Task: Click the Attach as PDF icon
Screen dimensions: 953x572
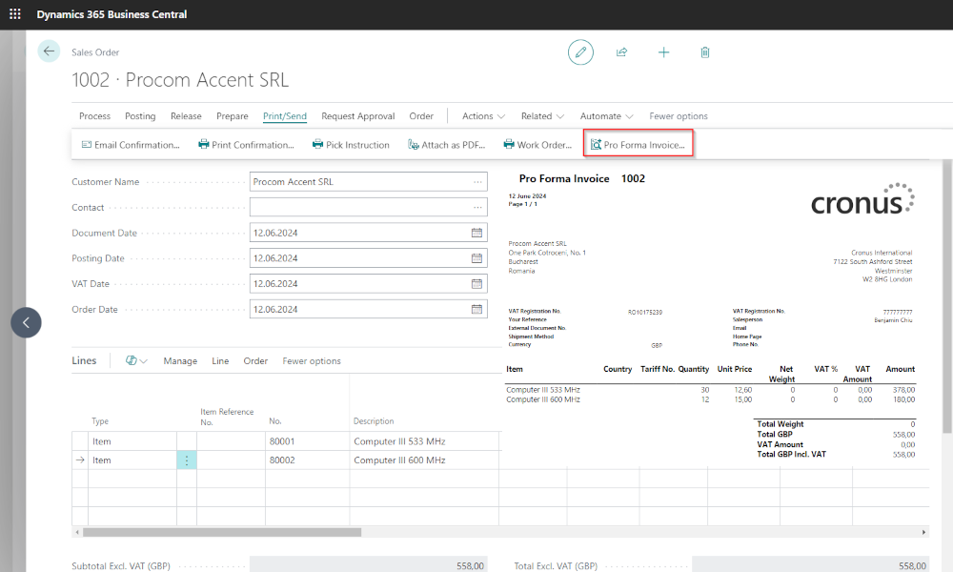Action: coord(414,145)
